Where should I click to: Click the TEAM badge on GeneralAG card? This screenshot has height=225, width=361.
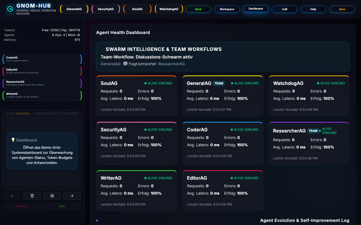click(x=219, y=83)
